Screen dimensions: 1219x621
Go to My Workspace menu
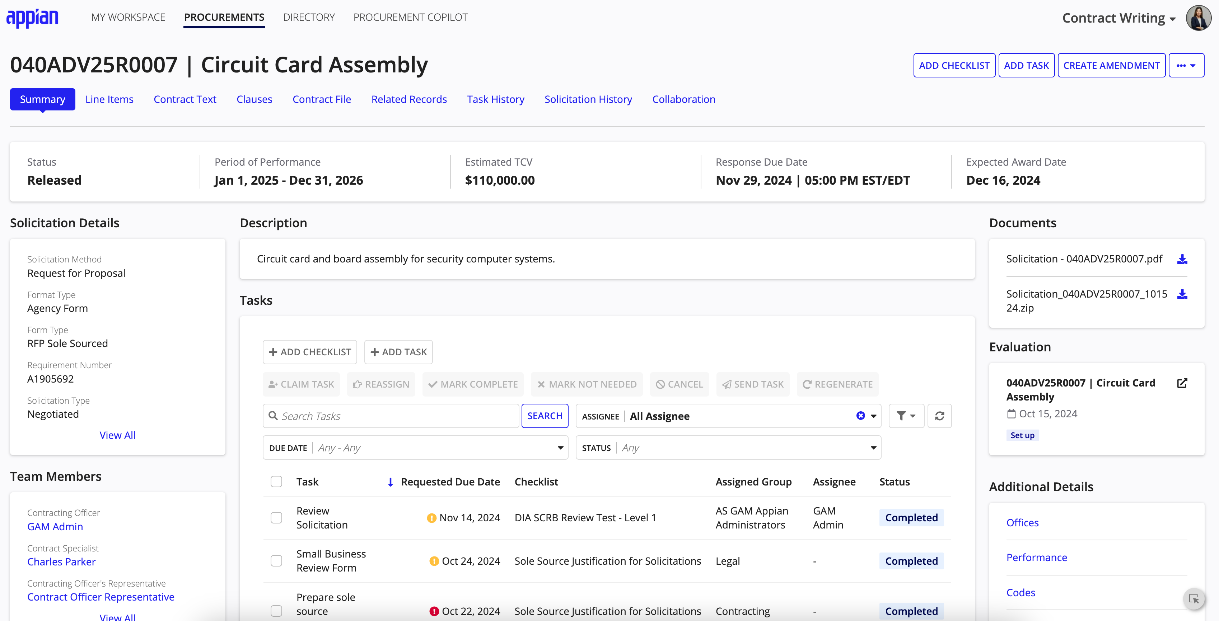[128, 18]
